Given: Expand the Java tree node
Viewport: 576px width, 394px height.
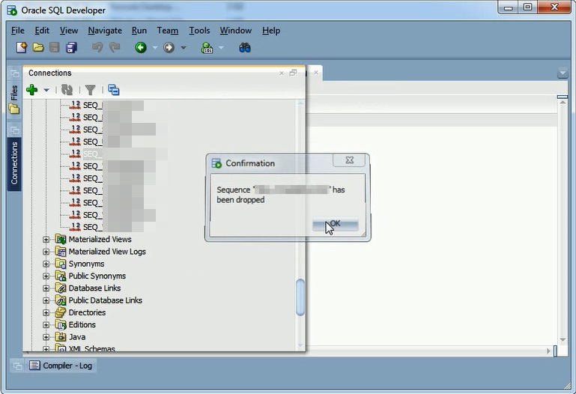Looking at the screenshot, I should 46,337.
